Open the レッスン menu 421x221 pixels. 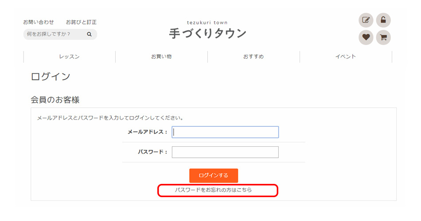click(69, 57)
